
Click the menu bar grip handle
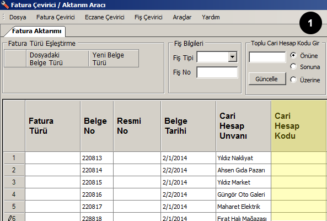point(3,17)
